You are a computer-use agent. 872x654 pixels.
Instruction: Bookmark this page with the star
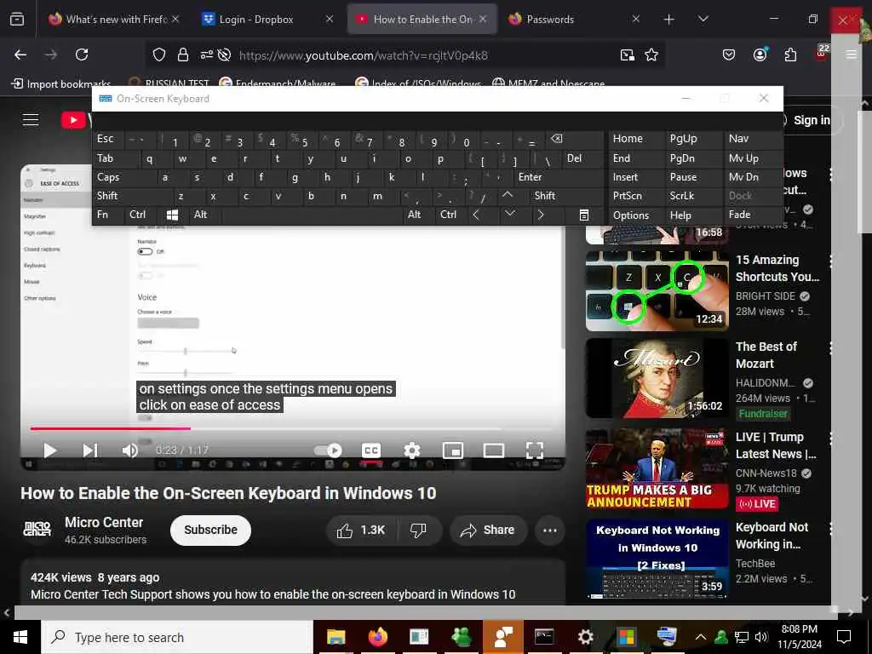[x=651, y=54]
